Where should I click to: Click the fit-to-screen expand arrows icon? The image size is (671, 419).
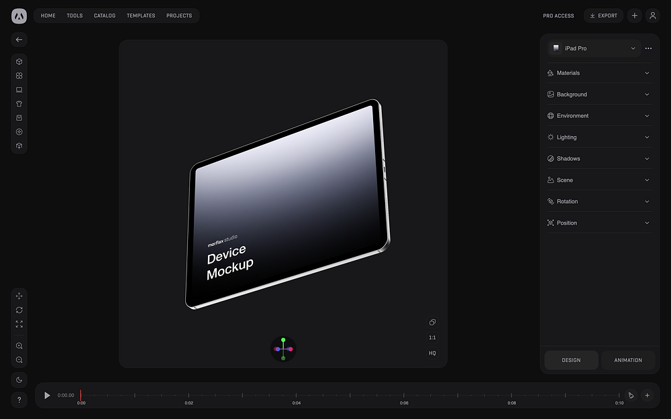click(x=19, y=324)
